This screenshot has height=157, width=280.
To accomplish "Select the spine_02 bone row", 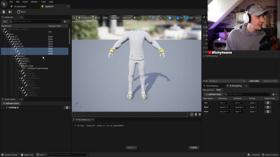I will point(35,39).
